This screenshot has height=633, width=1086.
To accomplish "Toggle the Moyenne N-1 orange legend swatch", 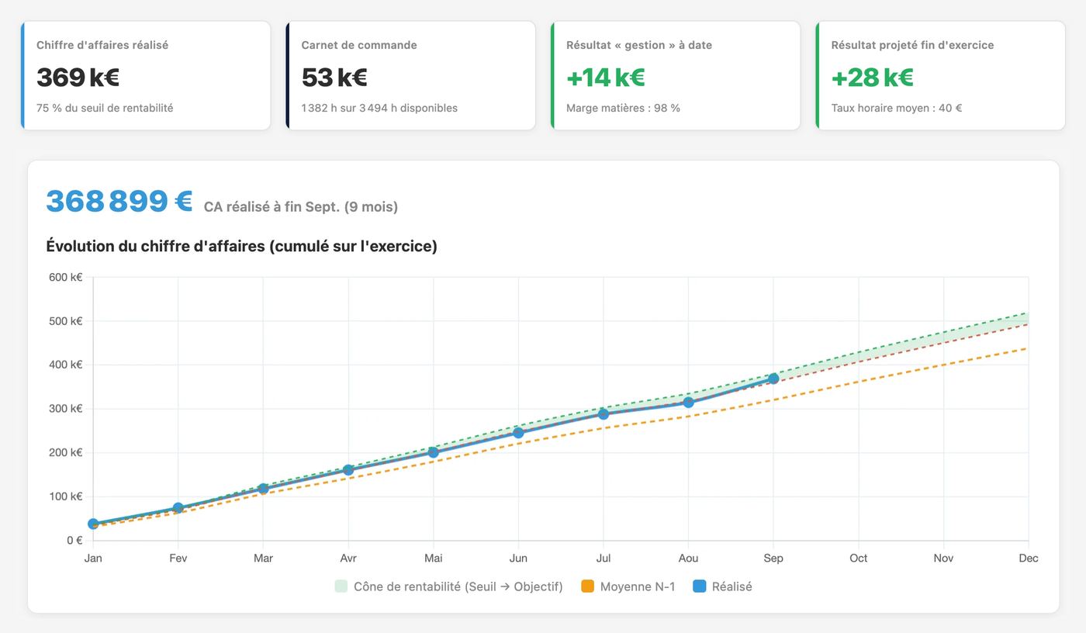I will click(x=587, y=586).
